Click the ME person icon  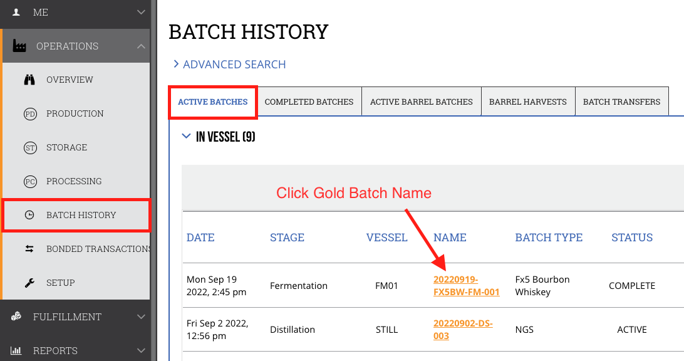[16, 13]
